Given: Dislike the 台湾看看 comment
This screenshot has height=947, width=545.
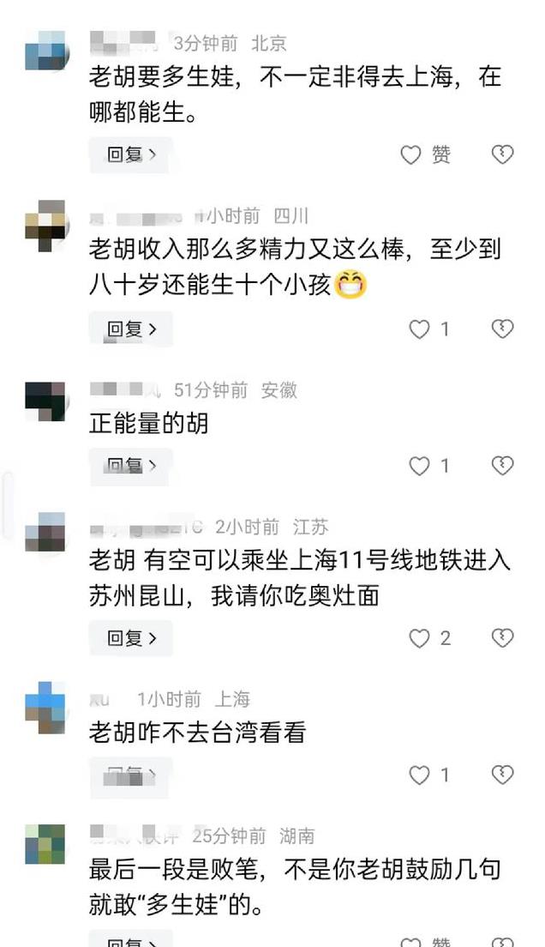Looking at the screenshot, I should [502, 775].
